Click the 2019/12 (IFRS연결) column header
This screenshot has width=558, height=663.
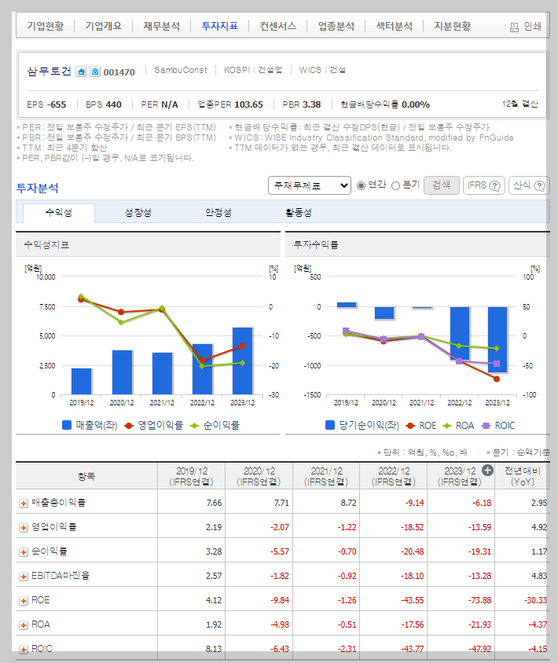191,476
